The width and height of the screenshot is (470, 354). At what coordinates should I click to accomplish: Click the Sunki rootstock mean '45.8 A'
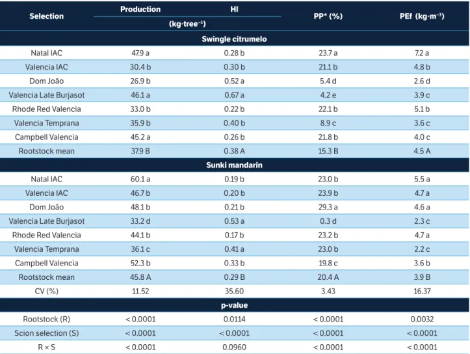[140, 277]
